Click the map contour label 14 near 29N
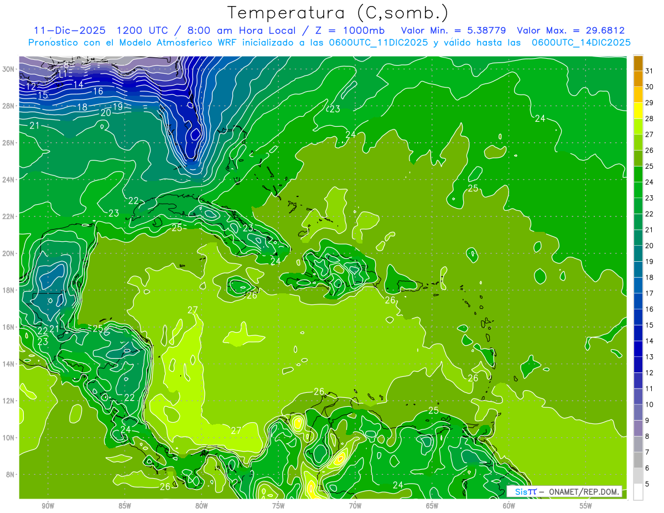Screen dimensions: 664x513 coord(79,85)
